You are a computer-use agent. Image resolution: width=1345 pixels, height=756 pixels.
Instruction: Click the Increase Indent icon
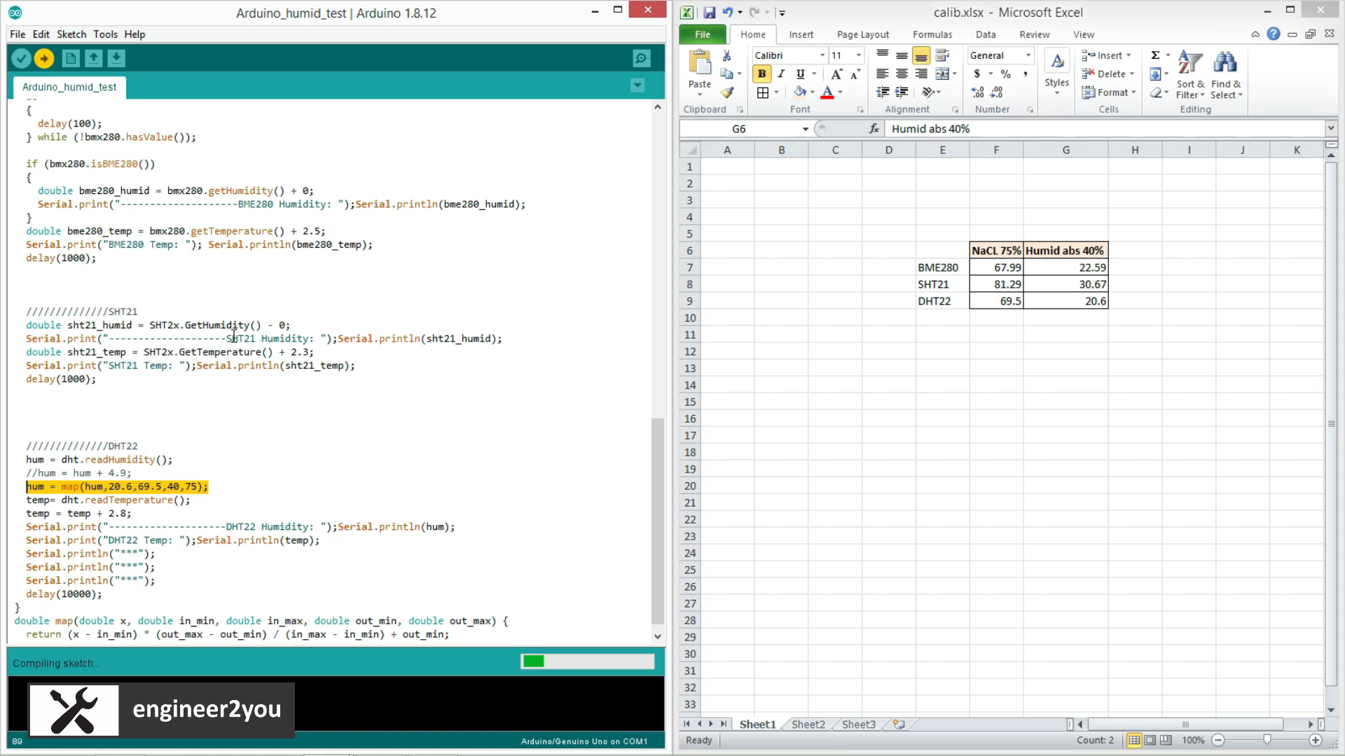[902, 92]
